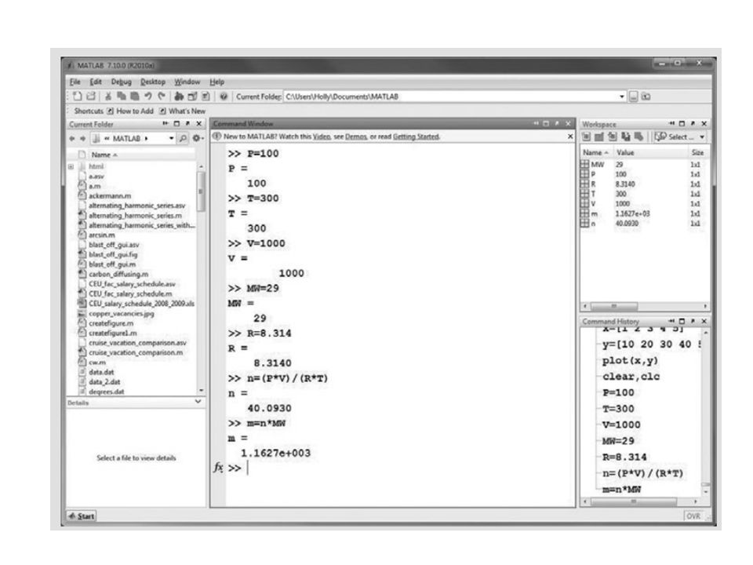Click the fx function browser icon

tap(218, 467)
